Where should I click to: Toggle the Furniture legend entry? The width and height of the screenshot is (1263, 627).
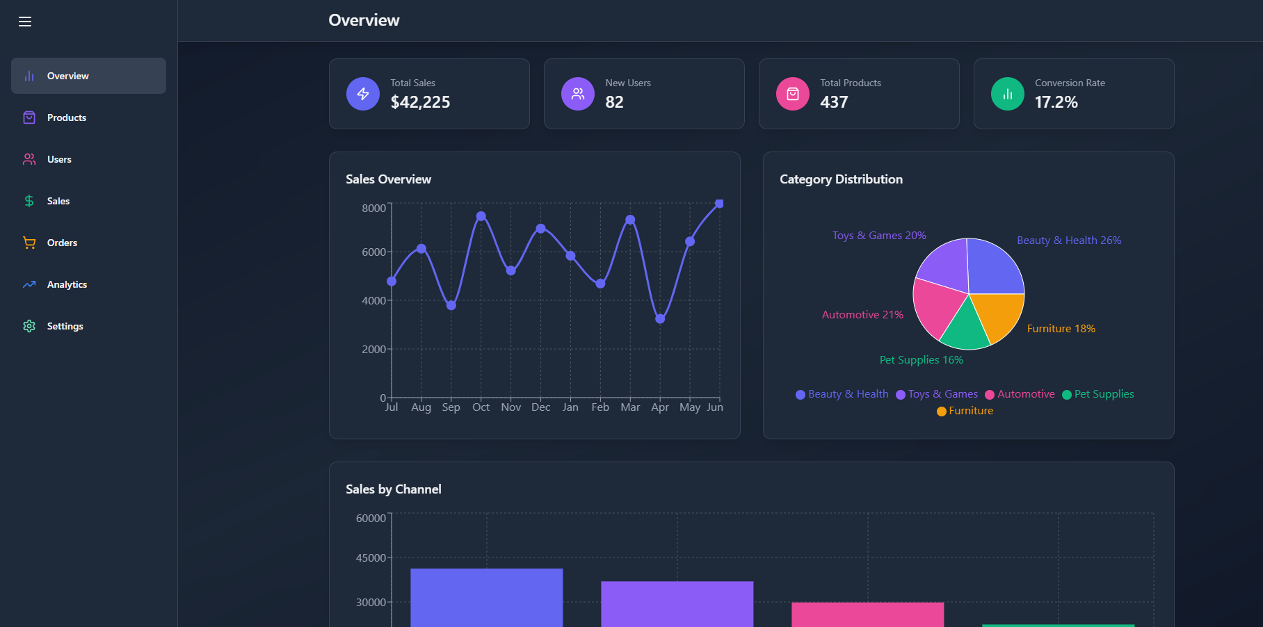click(965, 411)
